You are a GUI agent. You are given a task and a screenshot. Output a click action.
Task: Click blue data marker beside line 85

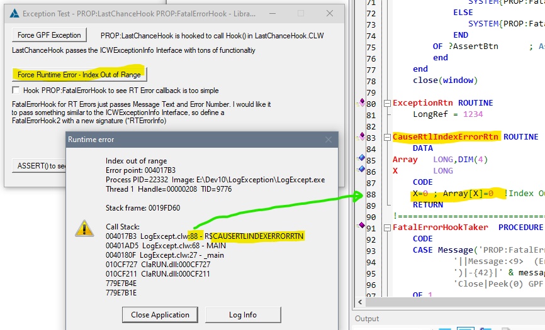pos(361,159)
